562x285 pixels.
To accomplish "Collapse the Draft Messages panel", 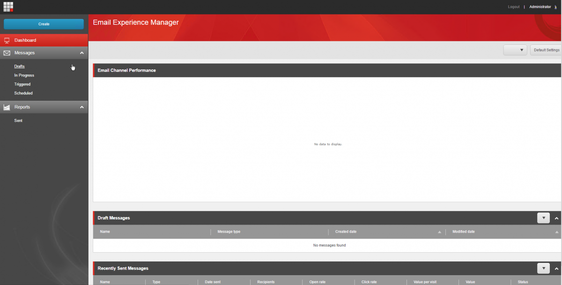I will [556, 218].
